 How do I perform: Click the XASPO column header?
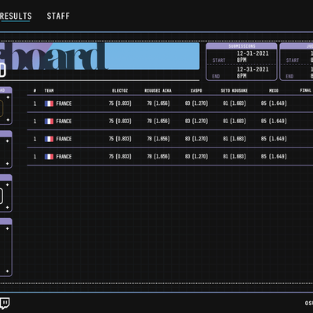(196, 90)
